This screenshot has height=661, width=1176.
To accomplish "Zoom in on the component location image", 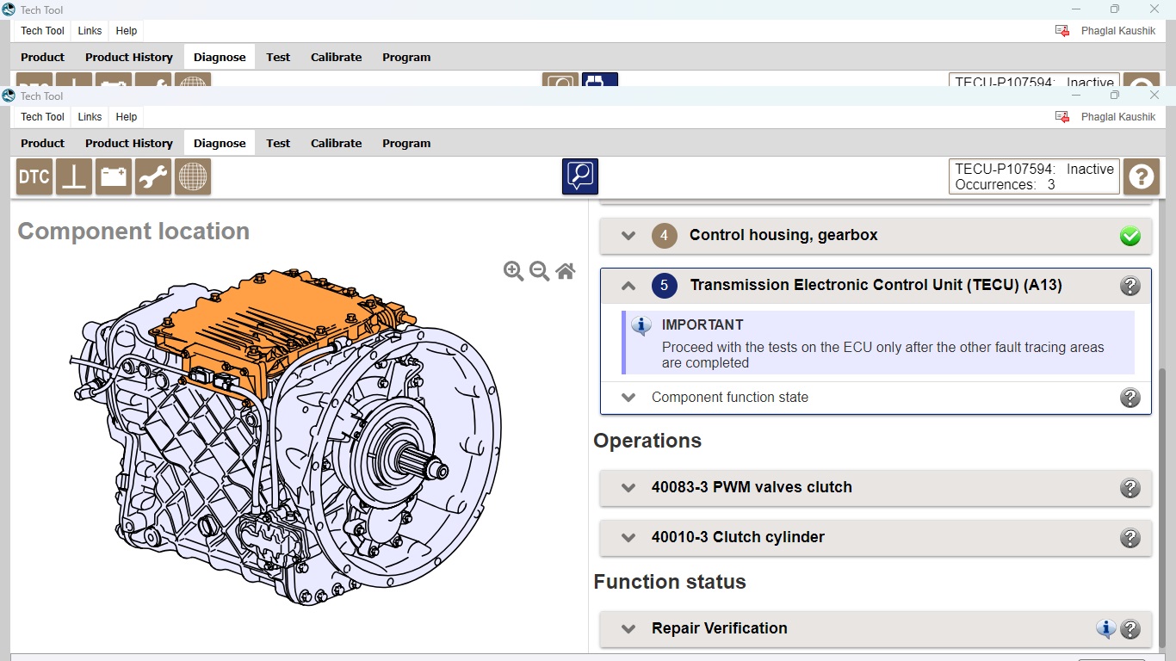I will 514,271.
